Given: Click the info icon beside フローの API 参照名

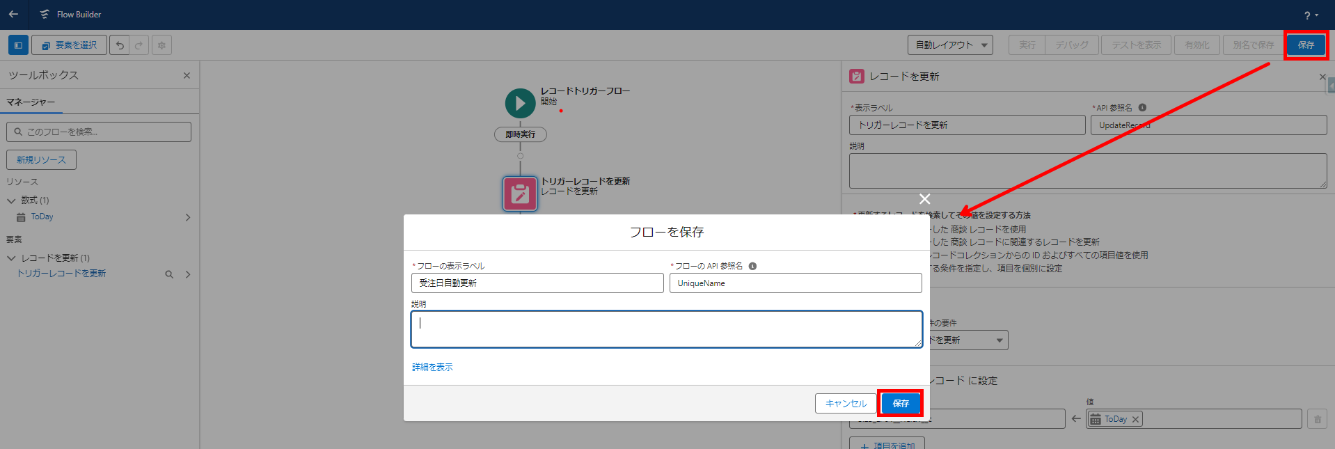Looking at the screenshot, I should click(752, 266).
